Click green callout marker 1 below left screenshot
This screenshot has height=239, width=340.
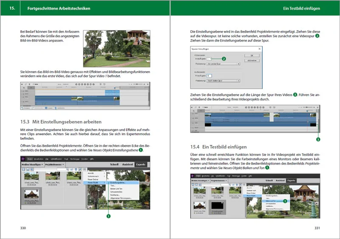pos(108,216)
